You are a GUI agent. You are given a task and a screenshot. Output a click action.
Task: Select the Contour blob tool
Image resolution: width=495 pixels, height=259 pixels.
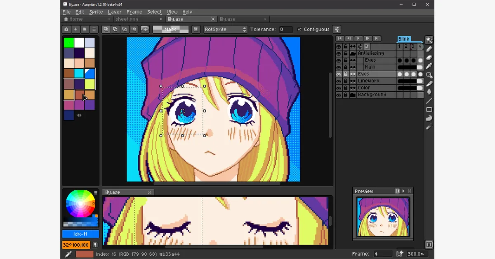click(429, 118)
